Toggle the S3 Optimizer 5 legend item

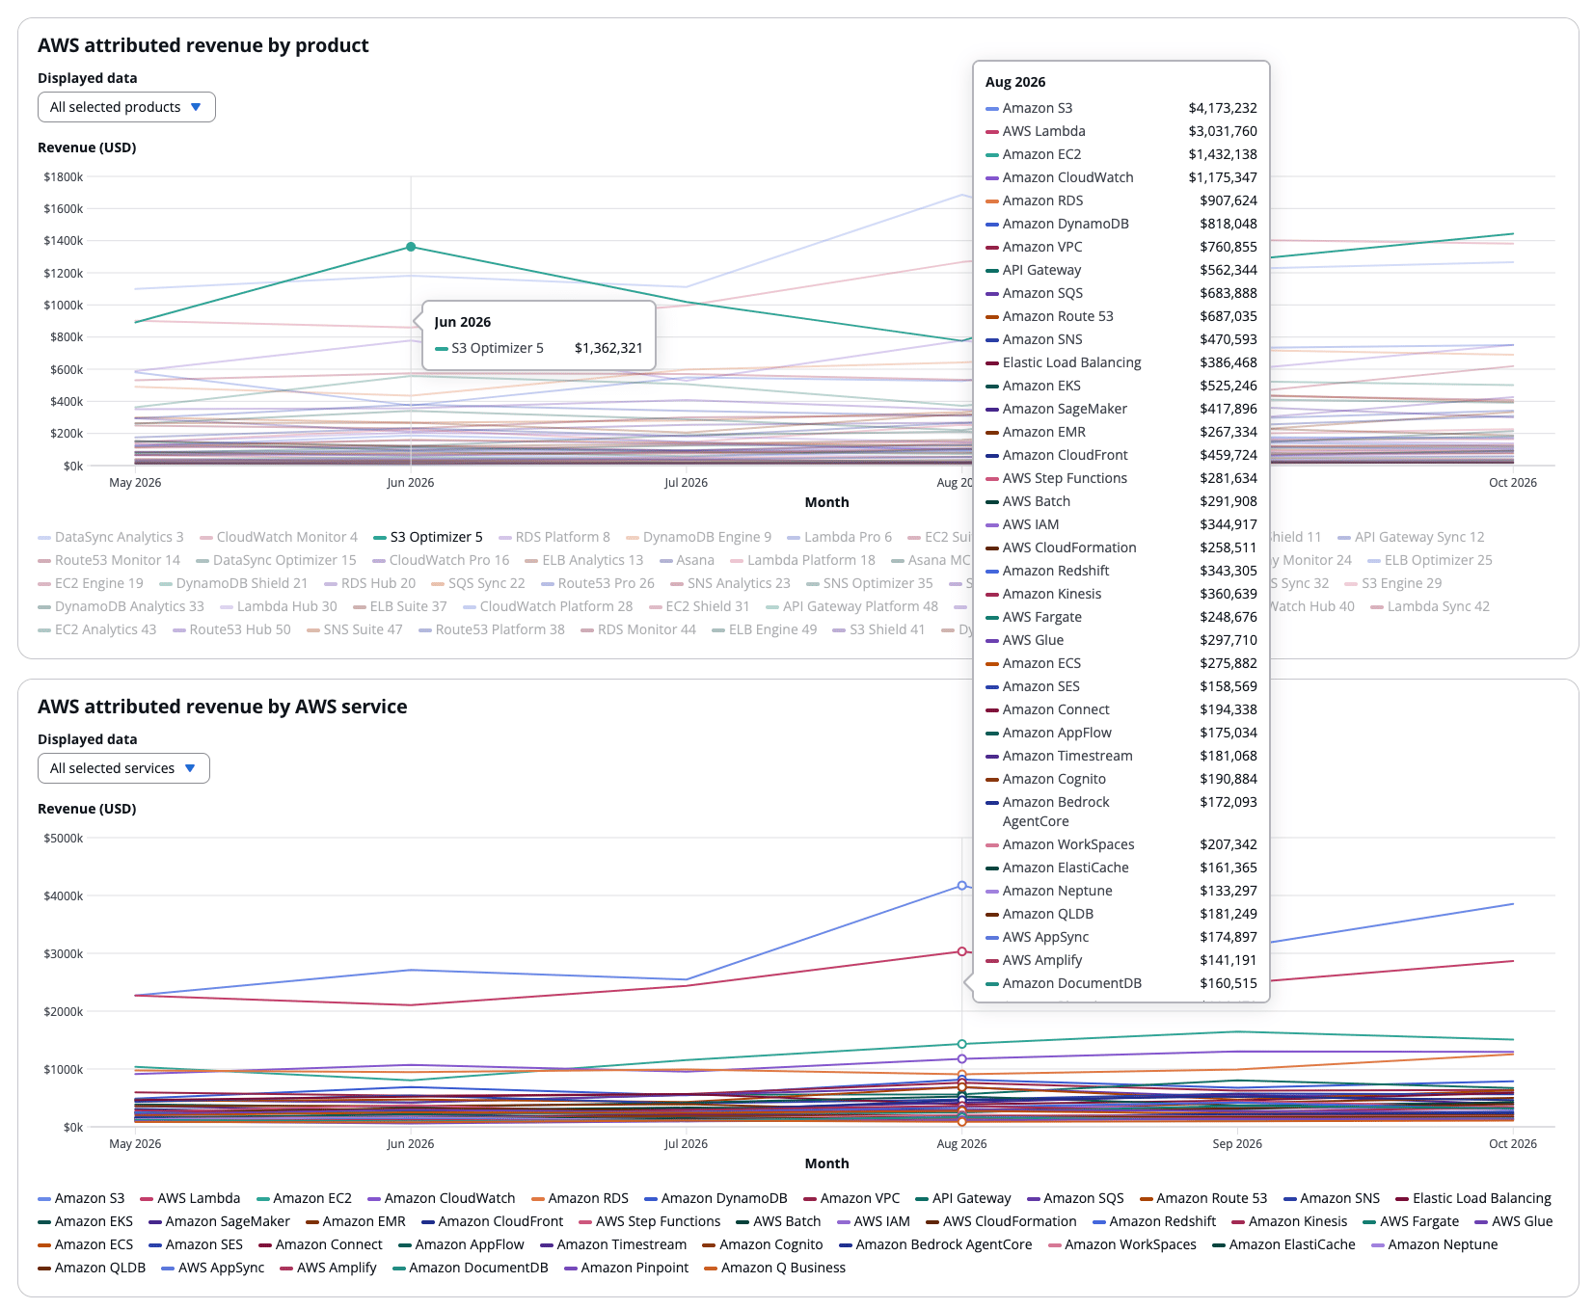click(428, 537)
